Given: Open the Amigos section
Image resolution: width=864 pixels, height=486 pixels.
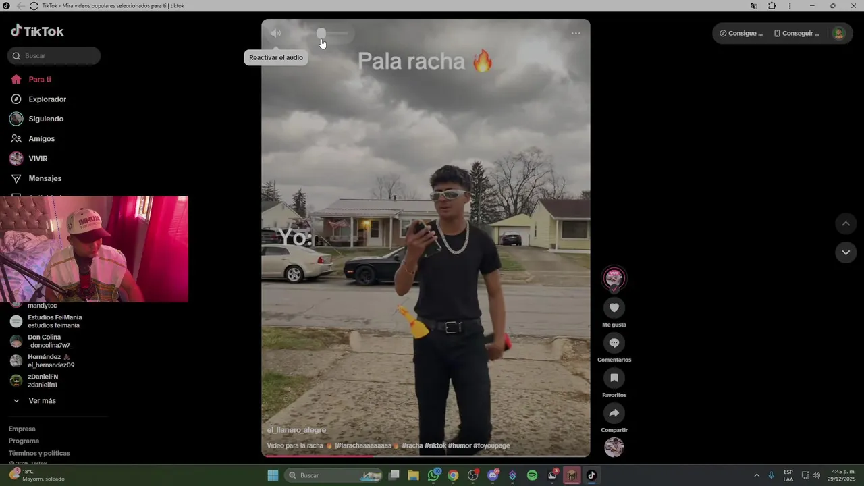Looking at the screenshot, I should click(x=41, y=139).
